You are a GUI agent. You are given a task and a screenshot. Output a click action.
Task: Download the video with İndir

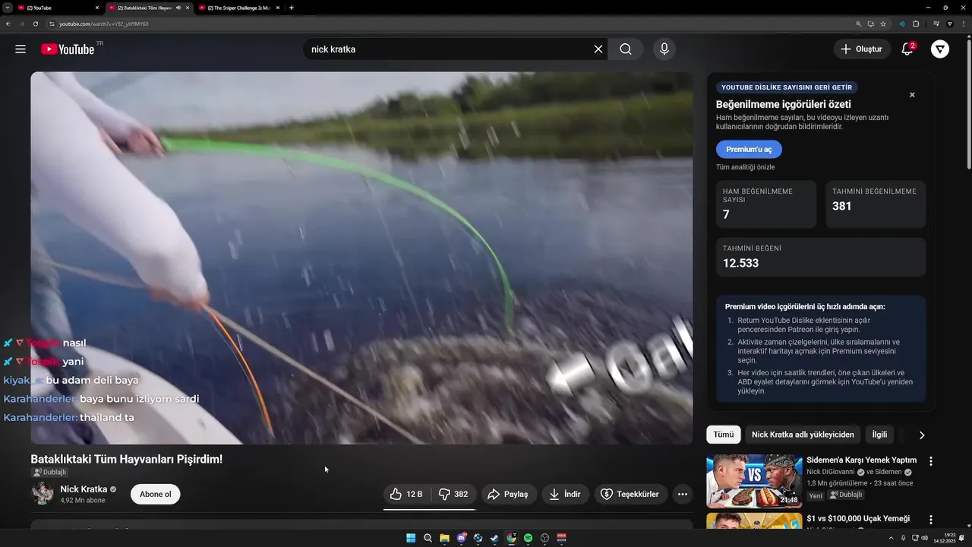[x=565, y=495]
